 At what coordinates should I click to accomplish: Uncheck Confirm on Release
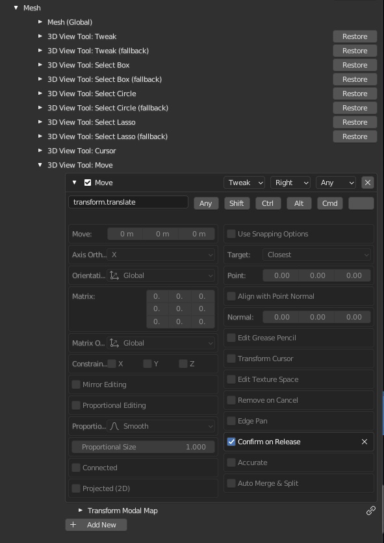[x=231, y=442]
